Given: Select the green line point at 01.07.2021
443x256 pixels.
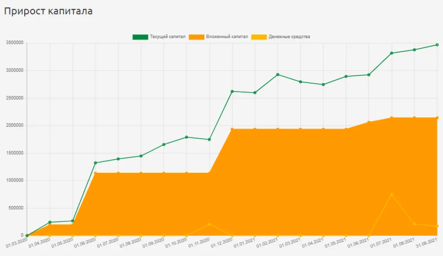Looking at the screenshot, I should tap(392, 53).
